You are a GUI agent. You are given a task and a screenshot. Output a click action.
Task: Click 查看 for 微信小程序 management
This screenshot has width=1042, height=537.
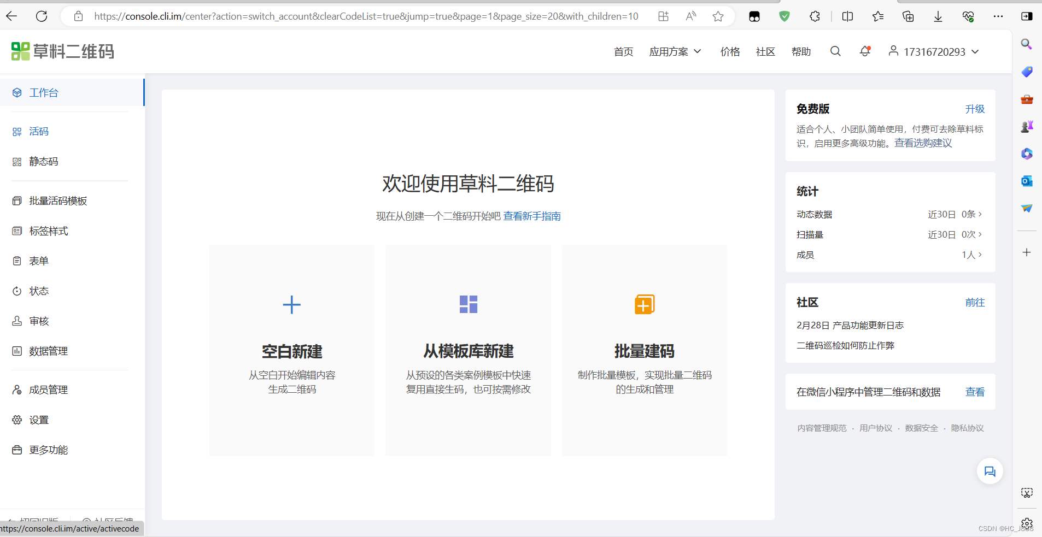[x=975, y=392]
